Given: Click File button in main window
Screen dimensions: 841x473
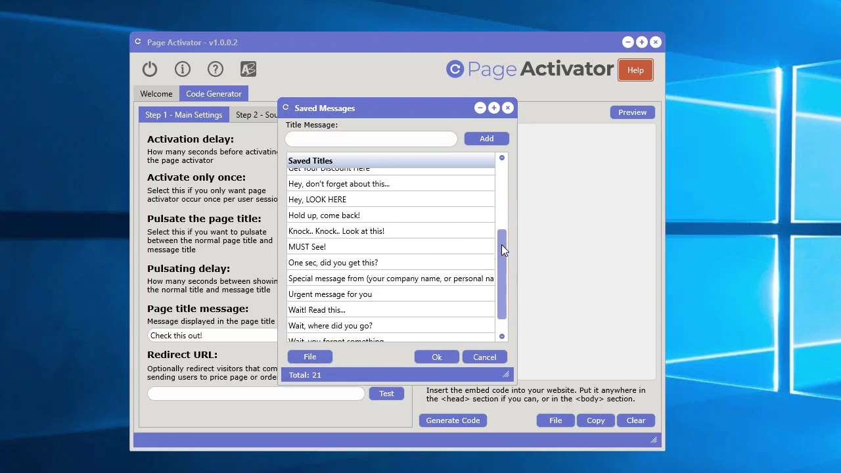Looking at the screenshot, I should tap(556, 420).
